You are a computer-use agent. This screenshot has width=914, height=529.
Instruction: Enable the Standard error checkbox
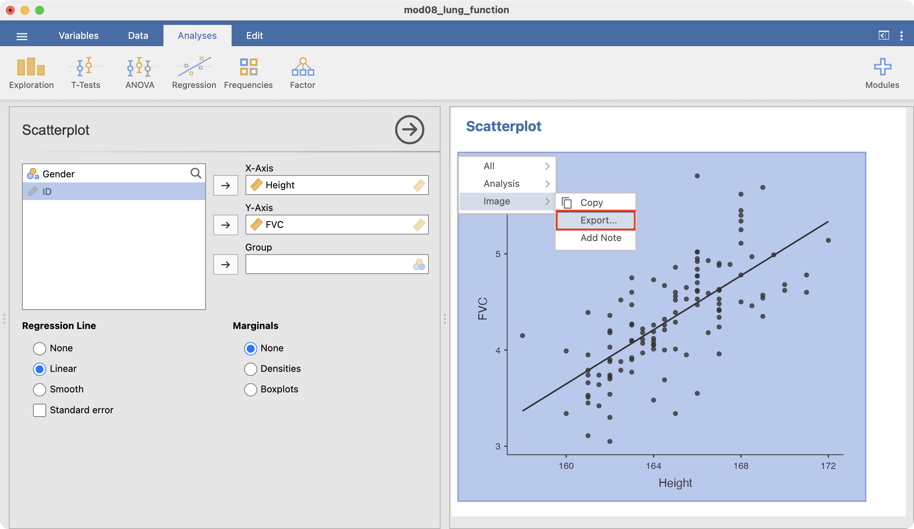point(40,410)
